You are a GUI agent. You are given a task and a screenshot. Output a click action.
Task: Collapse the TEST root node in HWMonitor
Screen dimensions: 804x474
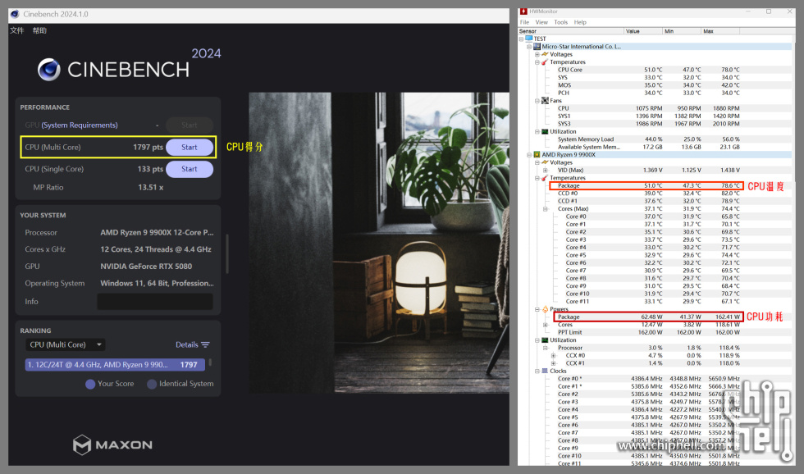coord(522,39)
